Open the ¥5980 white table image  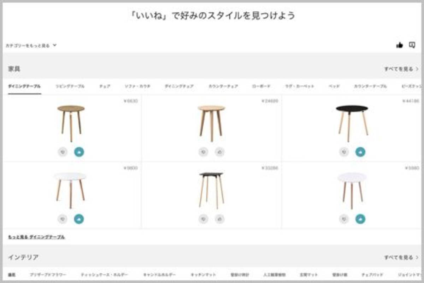(352, 190)
